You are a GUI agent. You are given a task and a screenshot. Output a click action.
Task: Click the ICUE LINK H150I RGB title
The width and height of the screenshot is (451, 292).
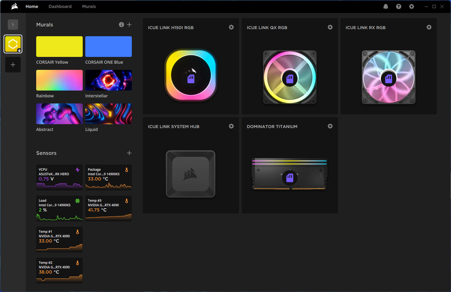pos(171,27)
